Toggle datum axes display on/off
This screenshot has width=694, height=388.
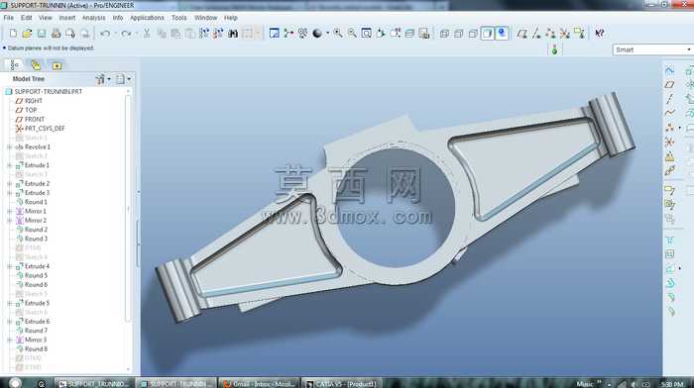(x=536, y=33)
